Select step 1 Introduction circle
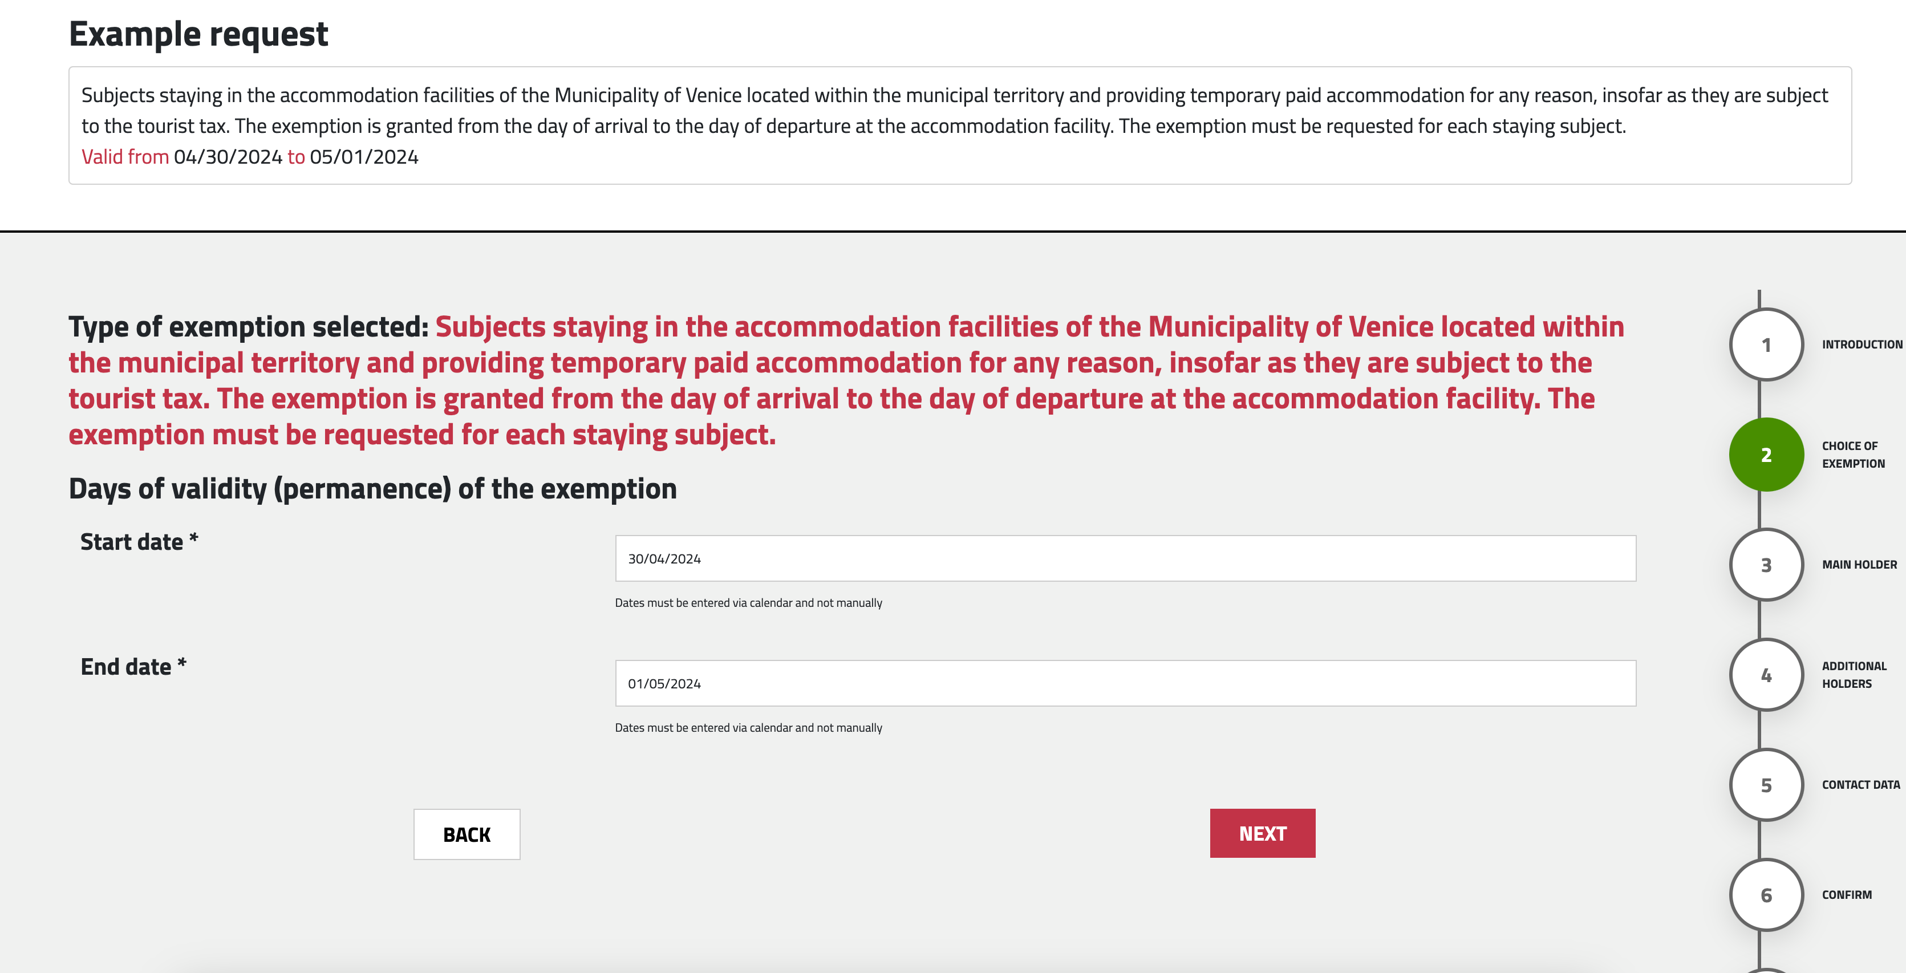 coord(1766,345)
